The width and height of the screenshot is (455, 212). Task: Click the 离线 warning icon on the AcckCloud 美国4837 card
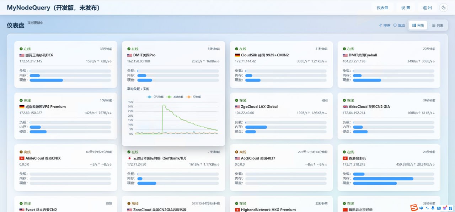[237, 152]
